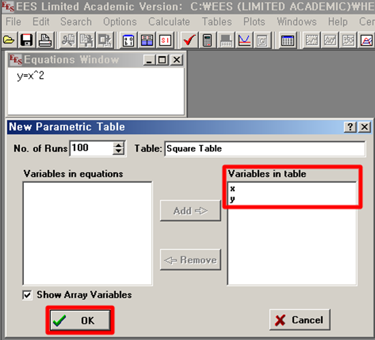Image resolution: width=375 pixels, height=340 pixels.
Task: Click the Table name input field
Action: pos(265,149)
